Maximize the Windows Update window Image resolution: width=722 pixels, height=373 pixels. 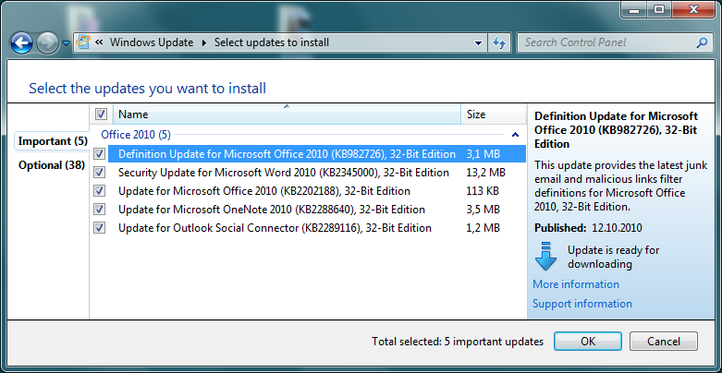point(659,8)
